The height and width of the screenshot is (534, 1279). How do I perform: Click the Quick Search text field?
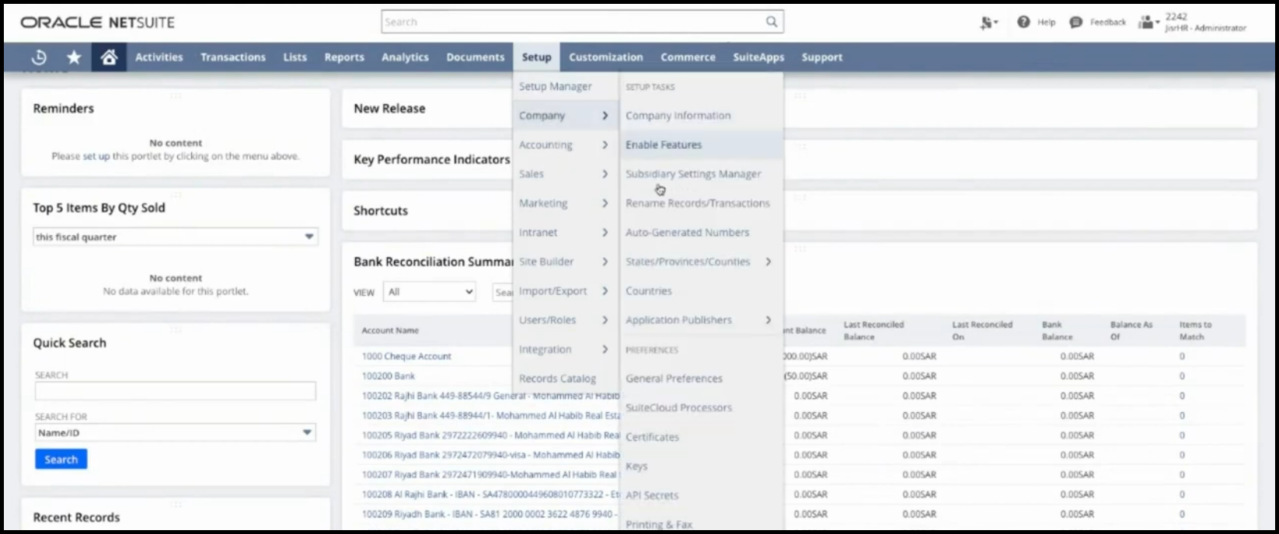click(x=175, y=391)
